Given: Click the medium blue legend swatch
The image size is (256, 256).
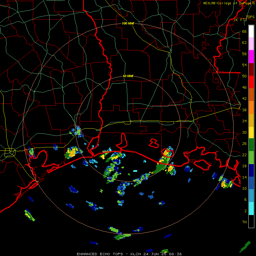Looking at the screenshot, I should pyautogui.click(x=251, y=183).
